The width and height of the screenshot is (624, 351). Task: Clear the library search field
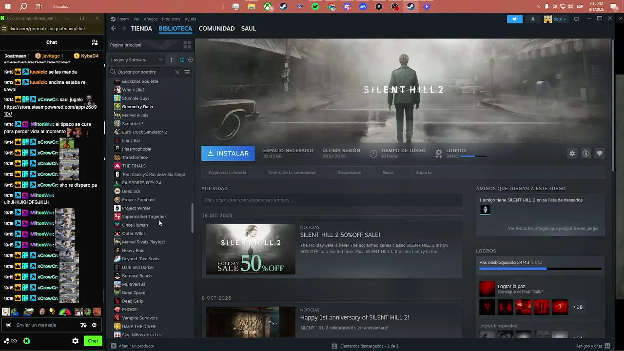177,72
